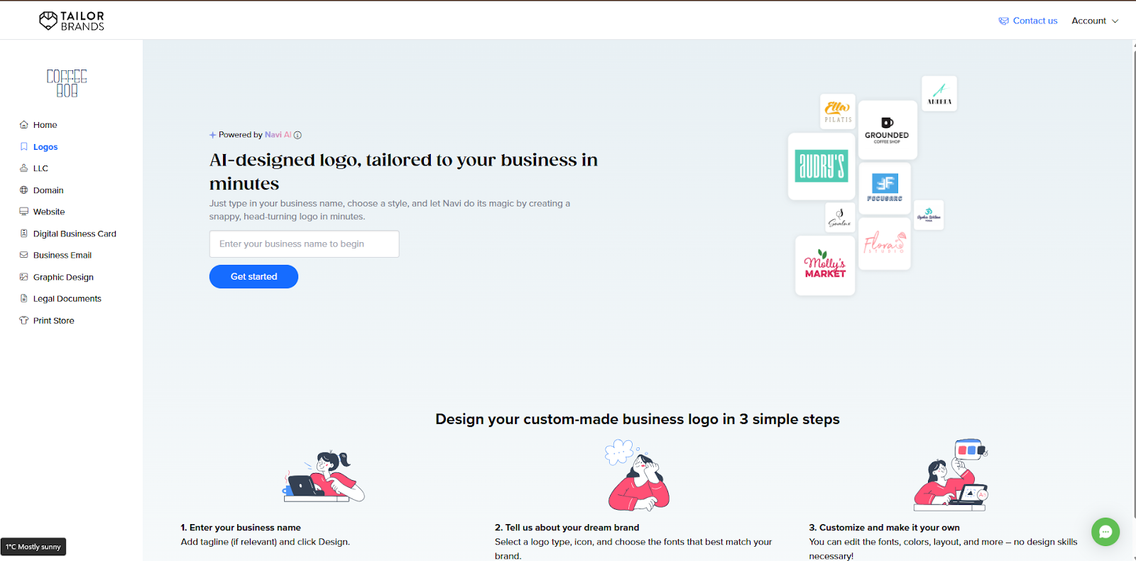The width and height of the screenshot is (1136, 561).
Task: Open Legal Documents in sidebar
Action: click(x=67, y=299)
